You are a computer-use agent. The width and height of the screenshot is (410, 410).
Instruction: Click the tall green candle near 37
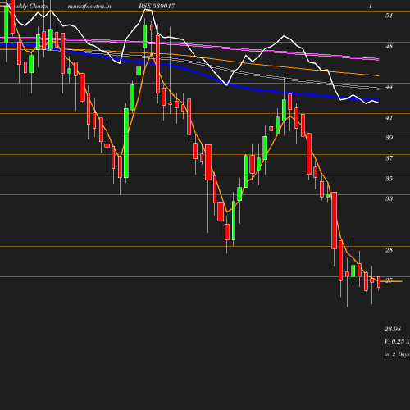[126, 143]
